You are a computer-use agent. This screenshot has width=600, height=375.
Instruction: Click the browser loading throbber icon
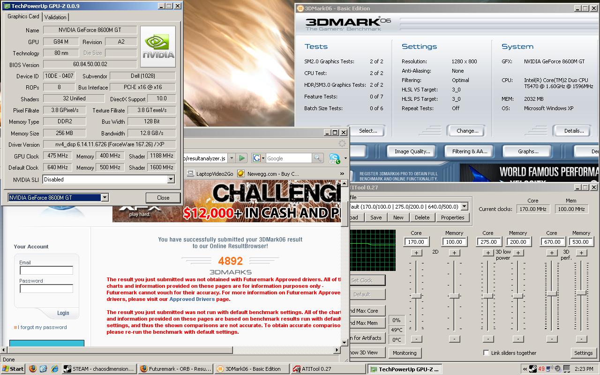[342, 144]
